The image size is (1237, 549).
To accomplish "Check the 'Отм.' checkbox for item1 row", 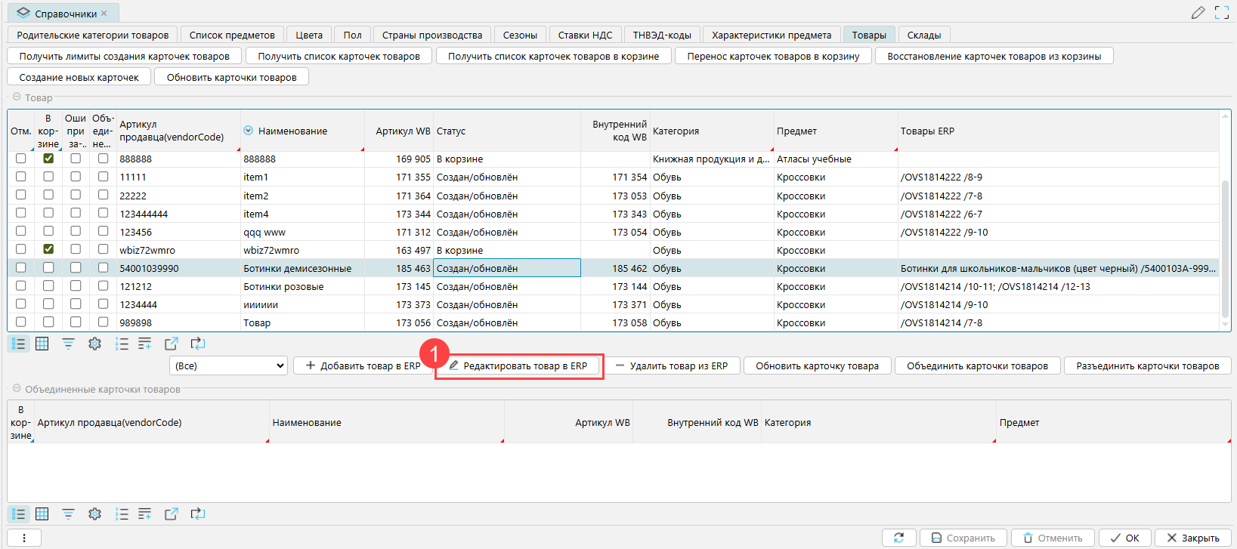I will (x=20, y=177).
